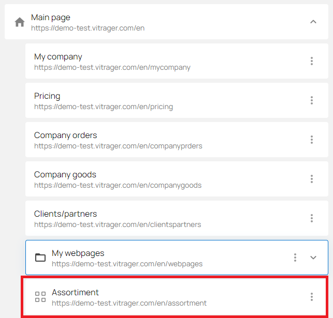333x318 pixels.
Task: Collapse the Main page section chevron
Action: pyautogui.click(x=313, y=22)
